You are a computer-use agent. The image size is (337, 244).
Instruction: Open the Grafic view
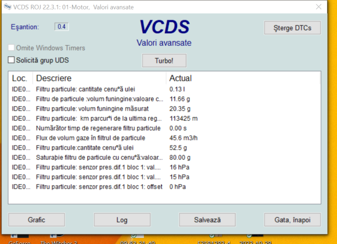[36, 219]
